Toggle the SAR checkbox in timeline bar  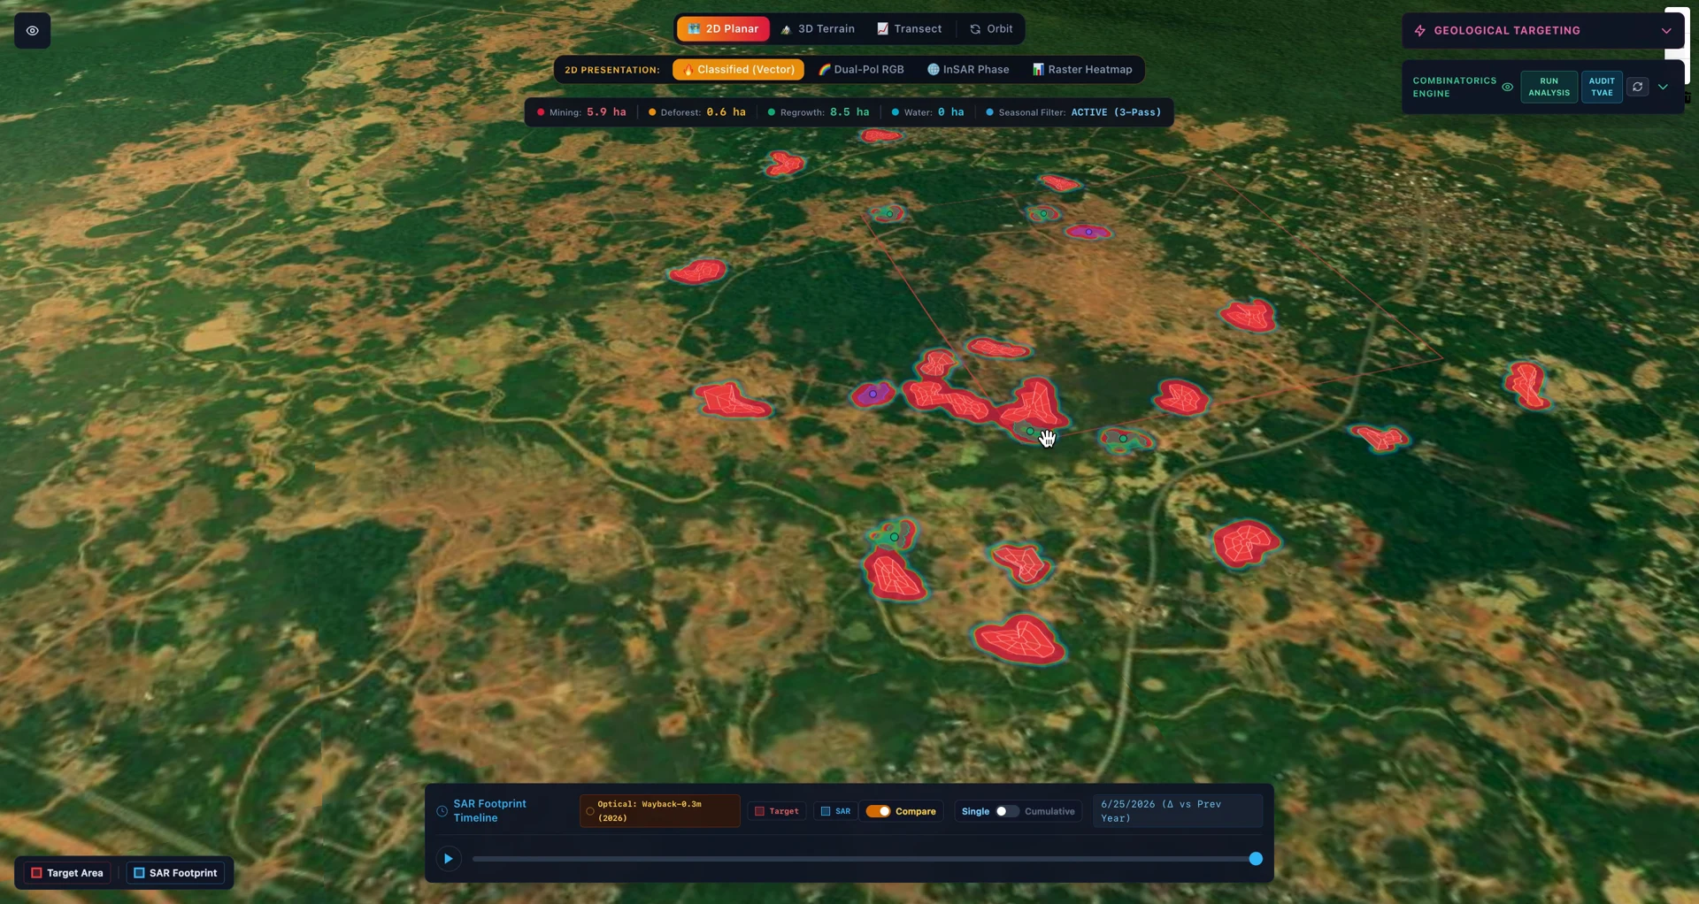(x=834, y=811)
